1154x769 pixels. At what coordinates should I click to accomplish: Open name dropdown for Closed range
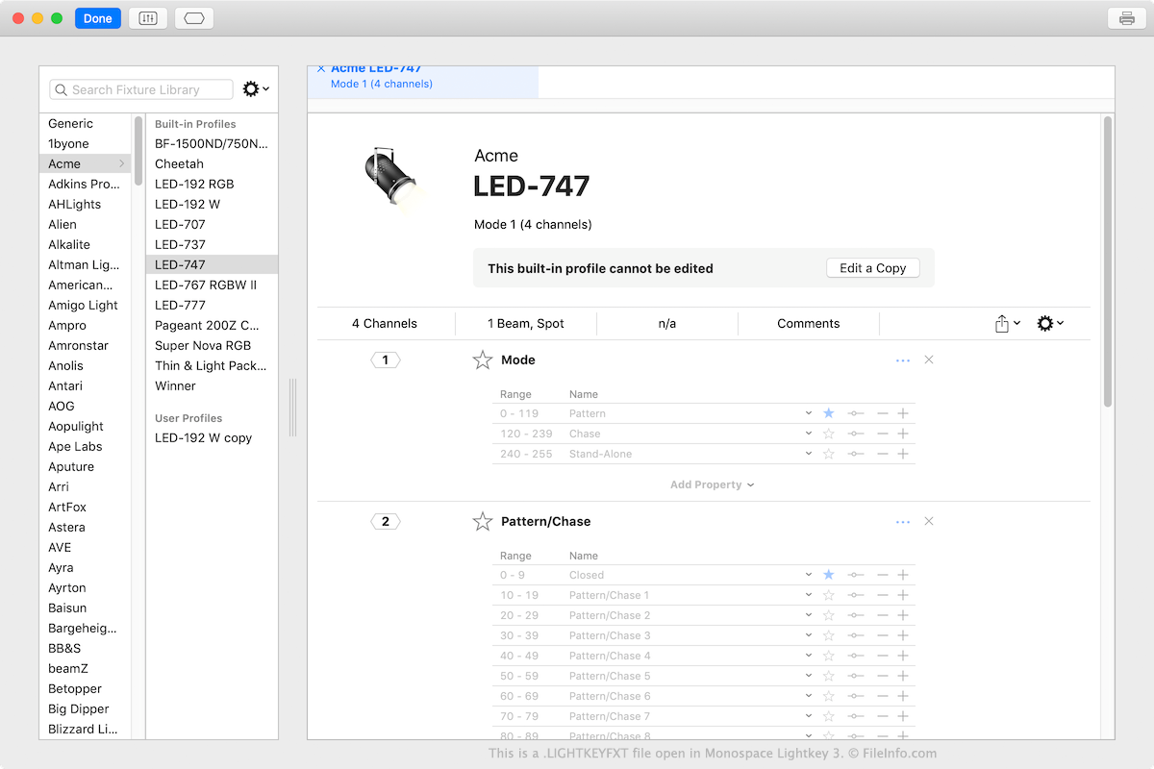(809, 575)
